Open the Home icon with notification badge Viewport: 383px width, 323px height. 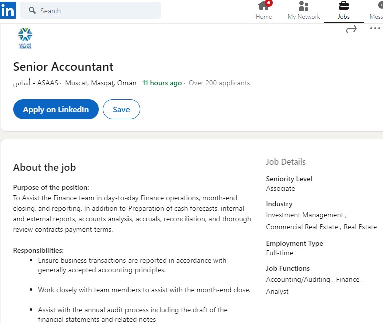pos(265,6)
